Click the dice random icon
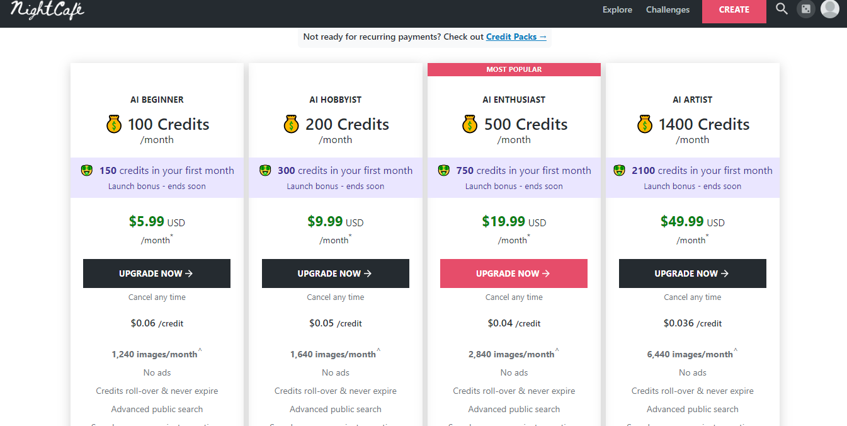The image size is (847, 426). (805, 9)
